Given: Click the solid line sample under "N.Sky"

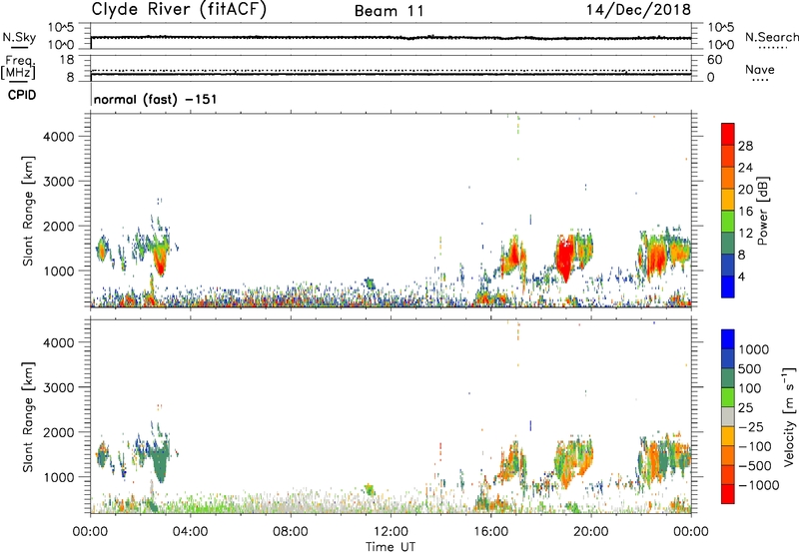Looking at the screenshot, I should (x=19, y=48).
